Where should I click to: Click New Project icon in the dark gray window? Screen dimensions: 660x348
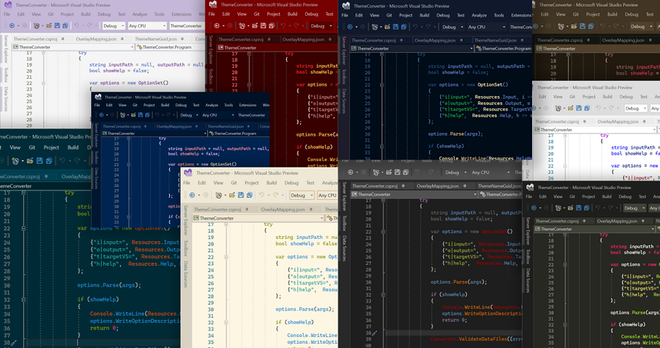point(377,173)
